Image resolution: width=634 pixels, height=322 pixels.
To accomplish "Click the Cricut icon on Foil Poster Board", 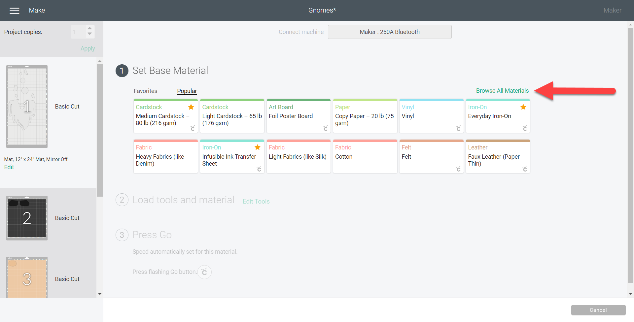I will [326, 128].
